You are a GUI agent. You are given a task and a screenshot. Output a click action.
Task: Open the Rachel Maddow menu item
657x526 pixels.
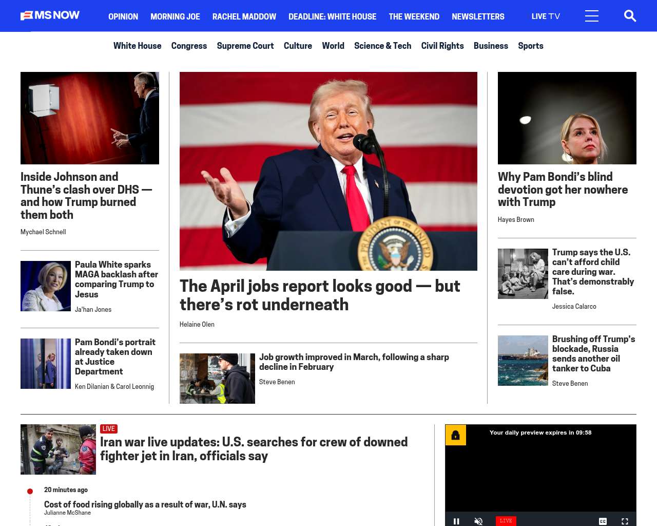244,16
